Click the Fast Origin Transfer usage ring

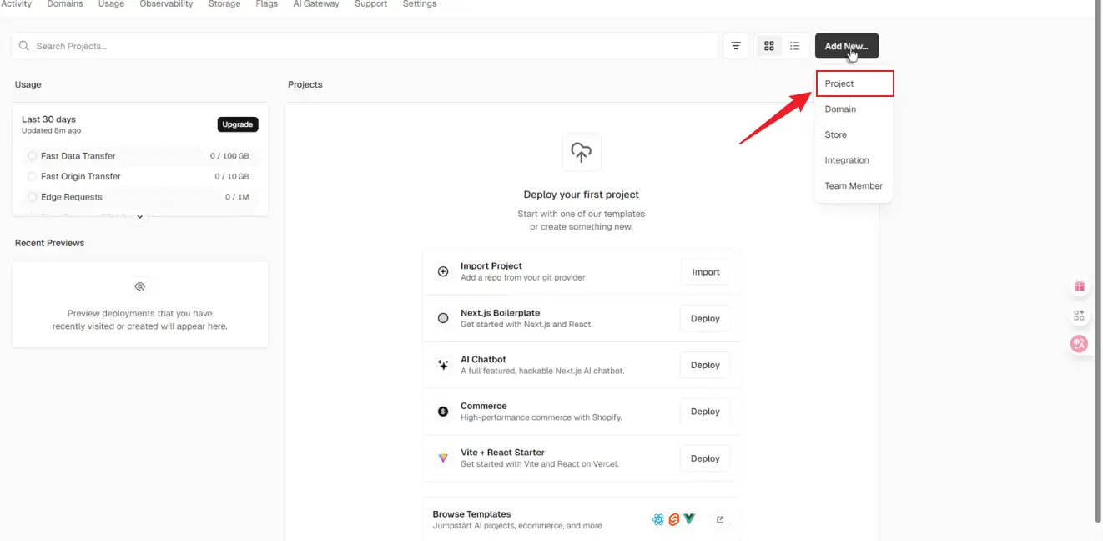click(33, 176)
